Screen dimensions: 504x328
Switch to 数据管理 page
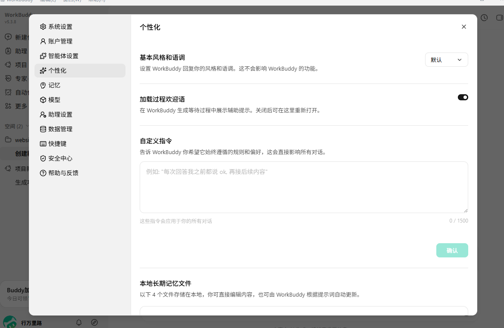click(x=80, y=129)
